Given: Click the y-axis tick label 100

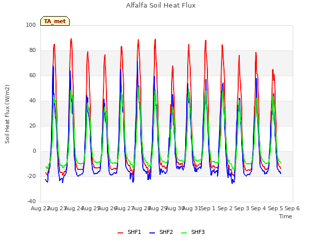Looking at the screenshot, I should point(31,25).
